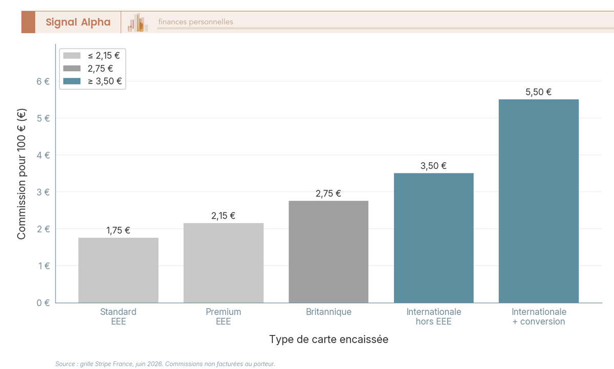The width and height of the screenshot is (614, 369).
Task: Click the dark gray '2,75 €' legend swatch
Action: [x=72, y=68]
